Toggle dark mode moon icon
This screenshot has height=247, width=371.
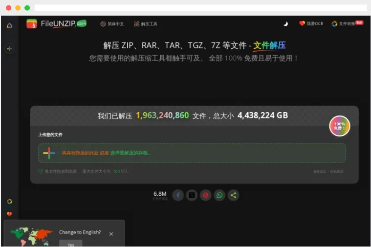click(x=286, y=23)
